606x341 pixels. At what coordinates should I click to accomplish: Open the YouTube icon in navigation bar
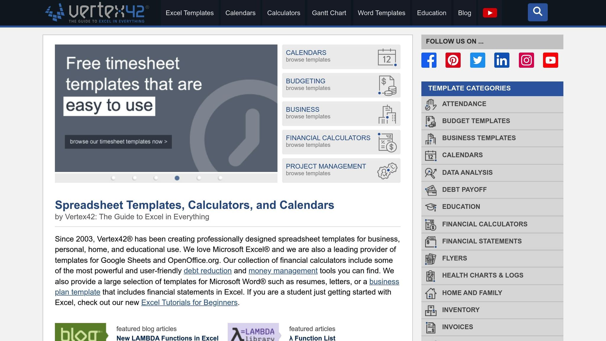(490, 13)
